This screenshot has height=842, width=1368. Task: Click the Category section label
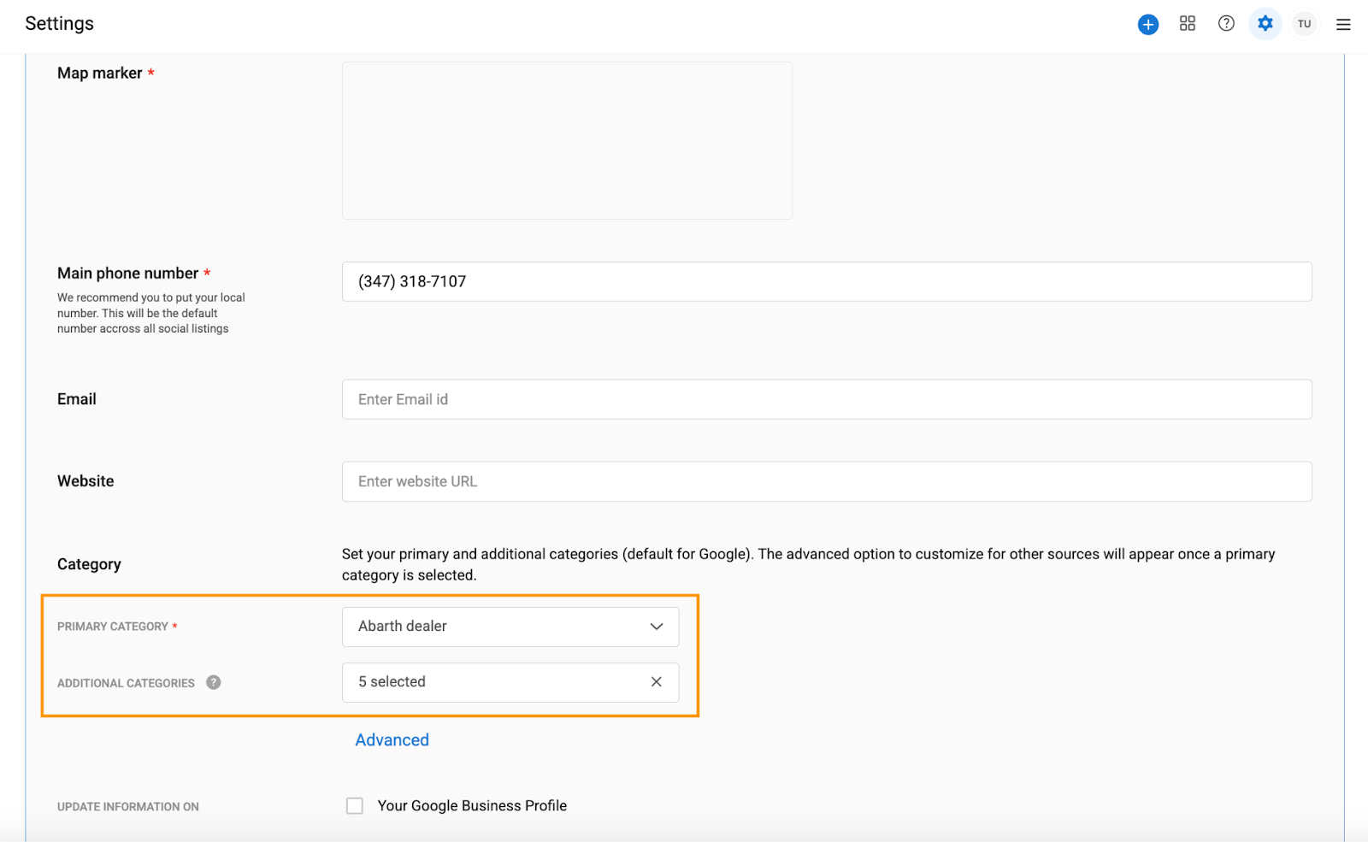pyautogui.click(x=89, y=564)
